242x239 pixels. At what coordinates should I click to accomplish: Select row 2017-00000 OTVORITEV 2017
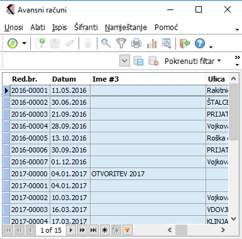pos(115,174)
